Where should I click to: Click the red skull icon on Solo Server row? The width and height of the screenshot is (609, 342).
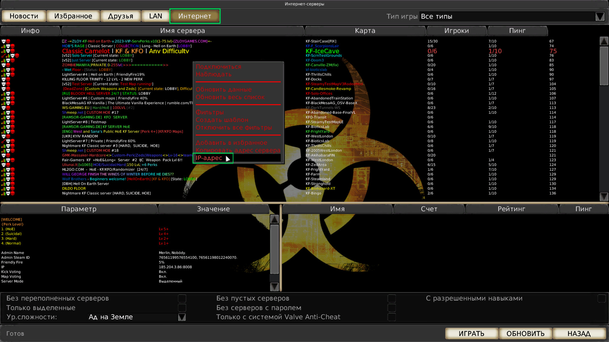pyautogui.click(x=17, y=56)
